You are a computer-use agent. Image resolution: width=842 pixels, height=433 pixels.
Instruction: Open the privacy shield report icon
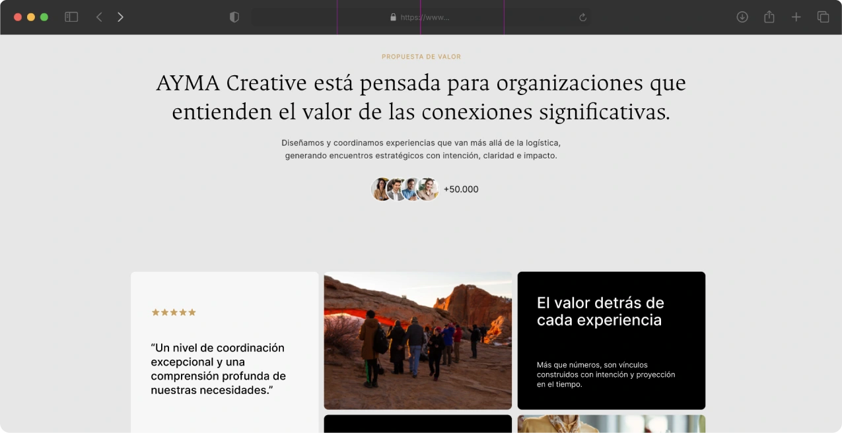[234, 17]
